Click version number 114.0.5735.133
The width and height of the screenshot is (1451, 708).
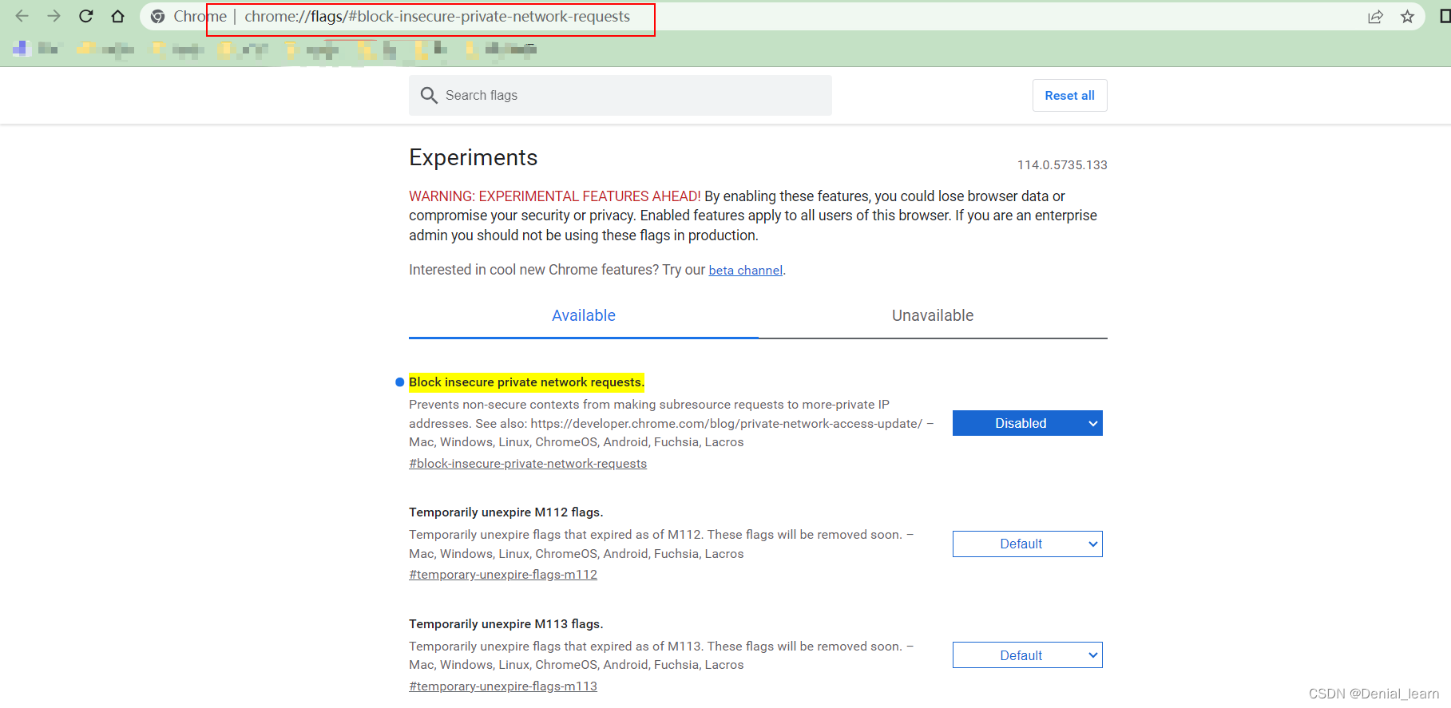coord(1062,165)
